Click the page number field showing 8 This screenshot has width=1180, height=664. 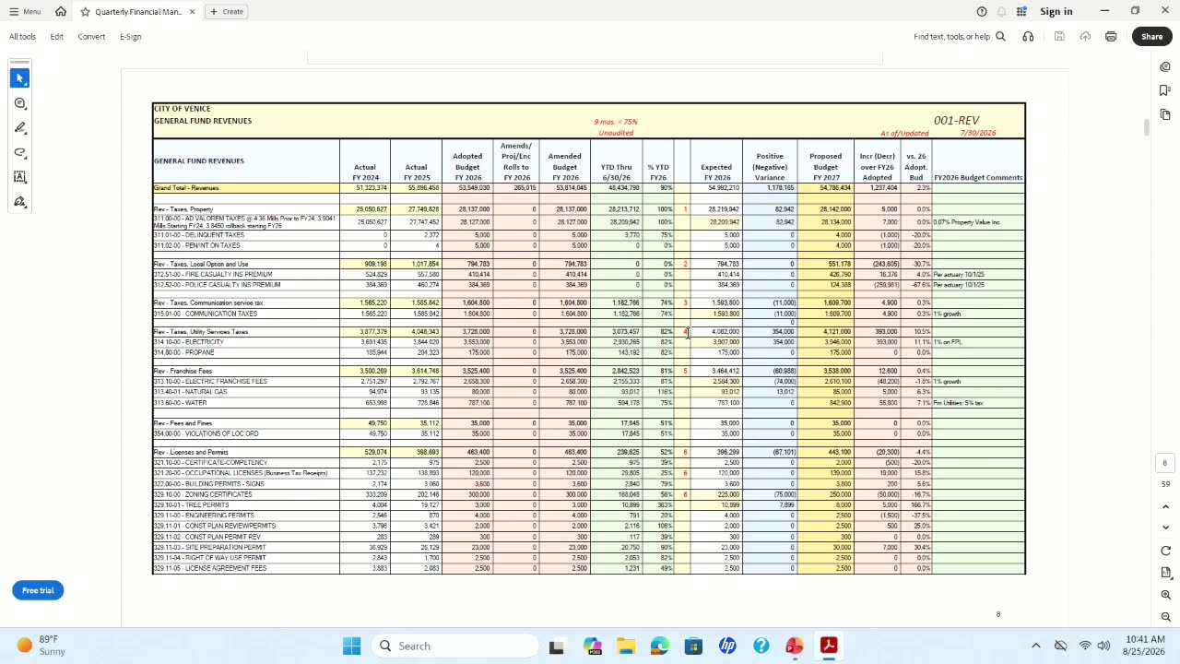(1165, 463)
